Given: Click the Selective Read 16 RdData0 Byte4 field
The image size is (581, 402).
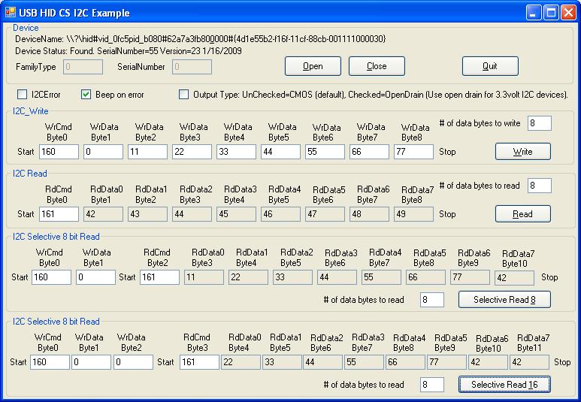Looking at the screenshot, I should tap(241, 362).
